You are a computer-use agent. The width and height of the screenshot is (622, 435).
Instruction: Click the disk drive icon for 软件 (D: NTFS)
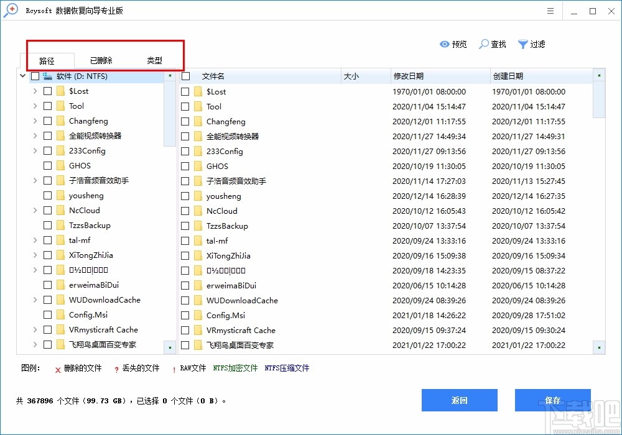[x=47, y=76]
